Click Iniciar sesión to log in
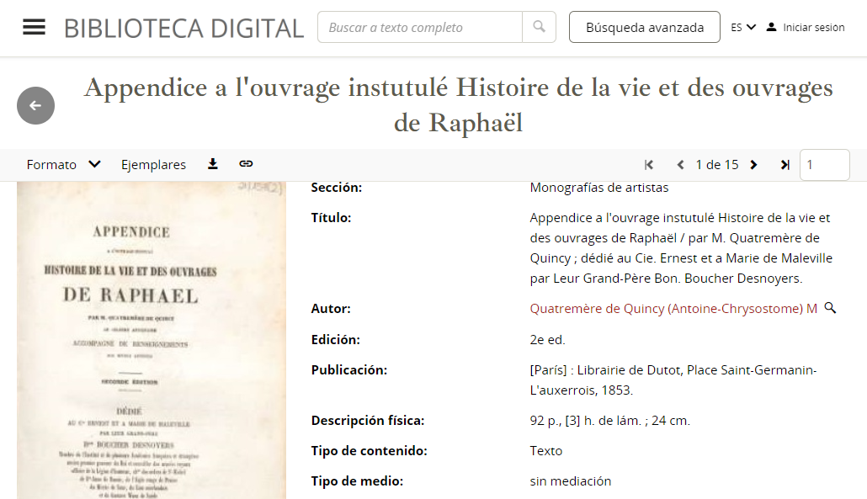The width and height of the screenshot is (867, 499). (x=806, y=27)
